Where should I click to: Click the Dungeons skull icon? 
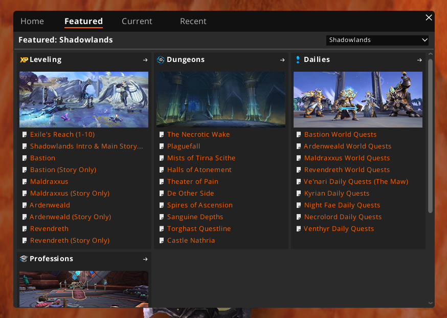161,60
